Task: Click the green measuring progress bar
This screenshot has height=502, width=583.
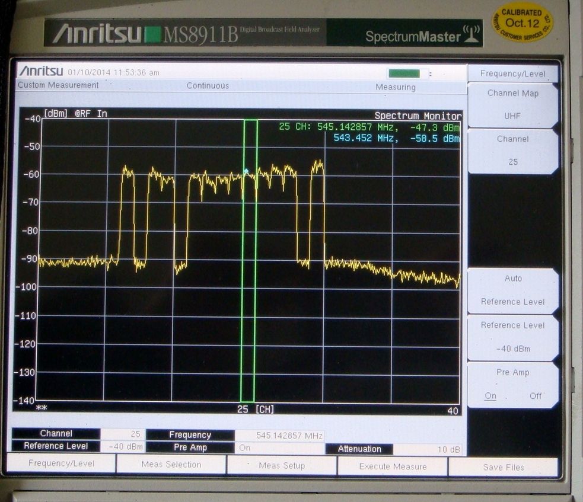Action: pos(404,73)
